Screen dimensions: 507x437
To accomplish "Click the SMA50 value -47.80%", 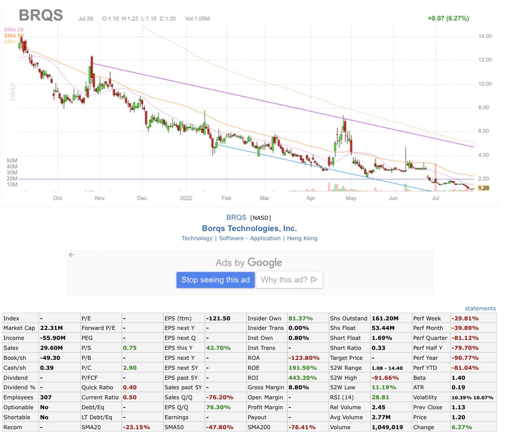I will (220, 427).
